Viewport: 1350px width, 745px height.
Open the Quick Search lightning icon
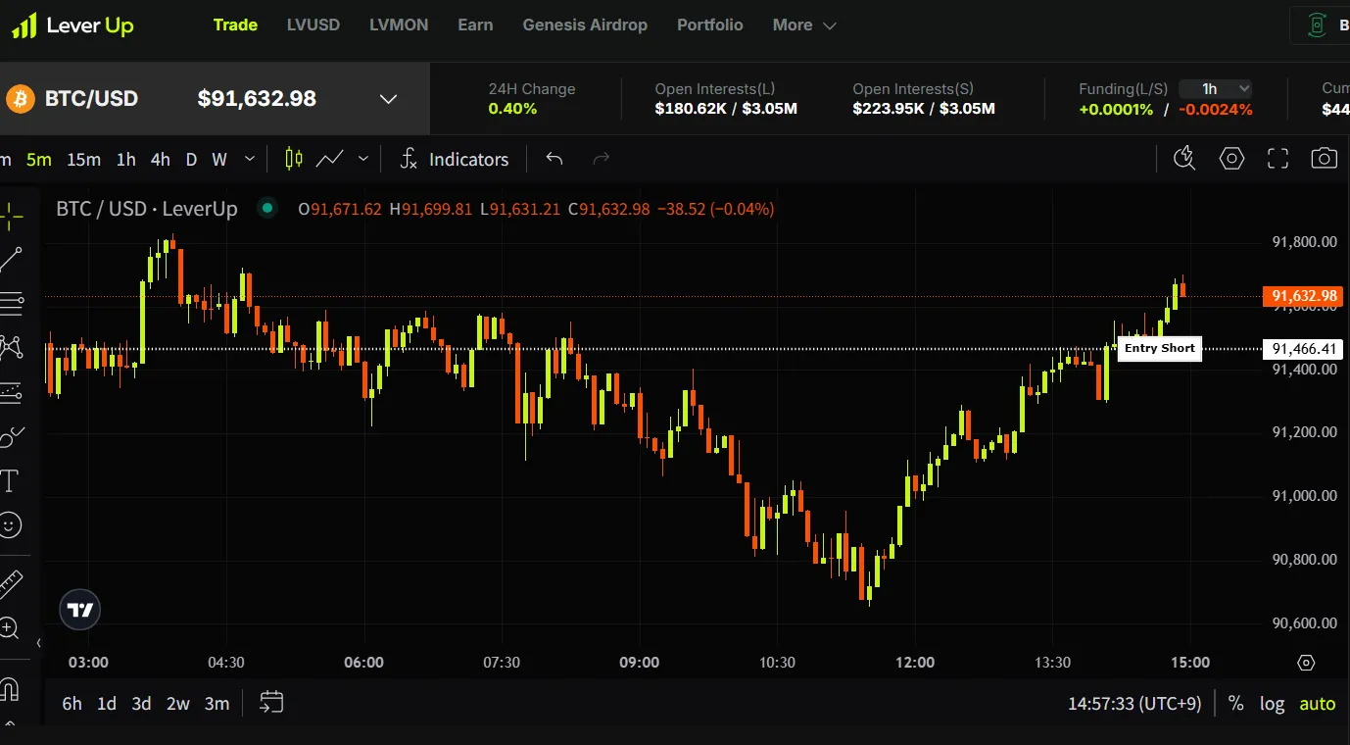1184,159
